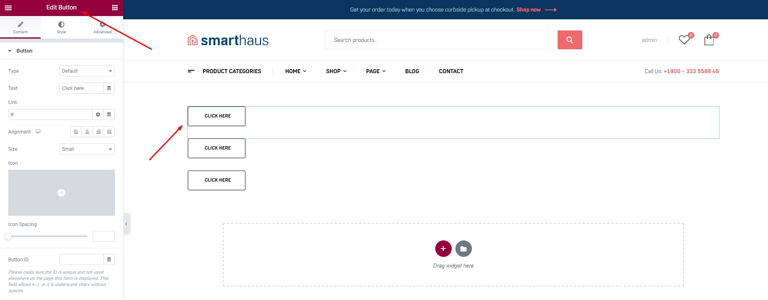Screen dimensions: 768x300
Task: Switch to the Style tab
Action: pyautogui.click(x=61, y=28)
